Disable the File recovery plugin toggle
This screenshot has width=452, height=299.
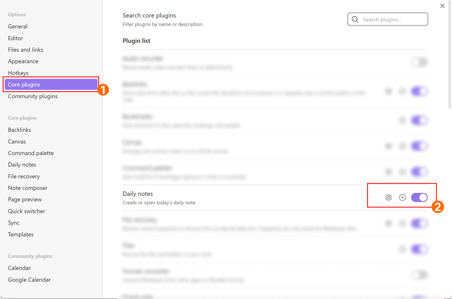coord(419,223)
